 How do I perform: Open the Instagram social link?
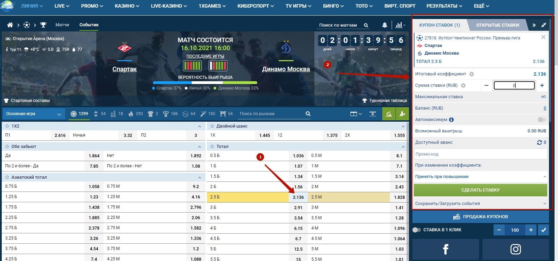coord(516,249)
